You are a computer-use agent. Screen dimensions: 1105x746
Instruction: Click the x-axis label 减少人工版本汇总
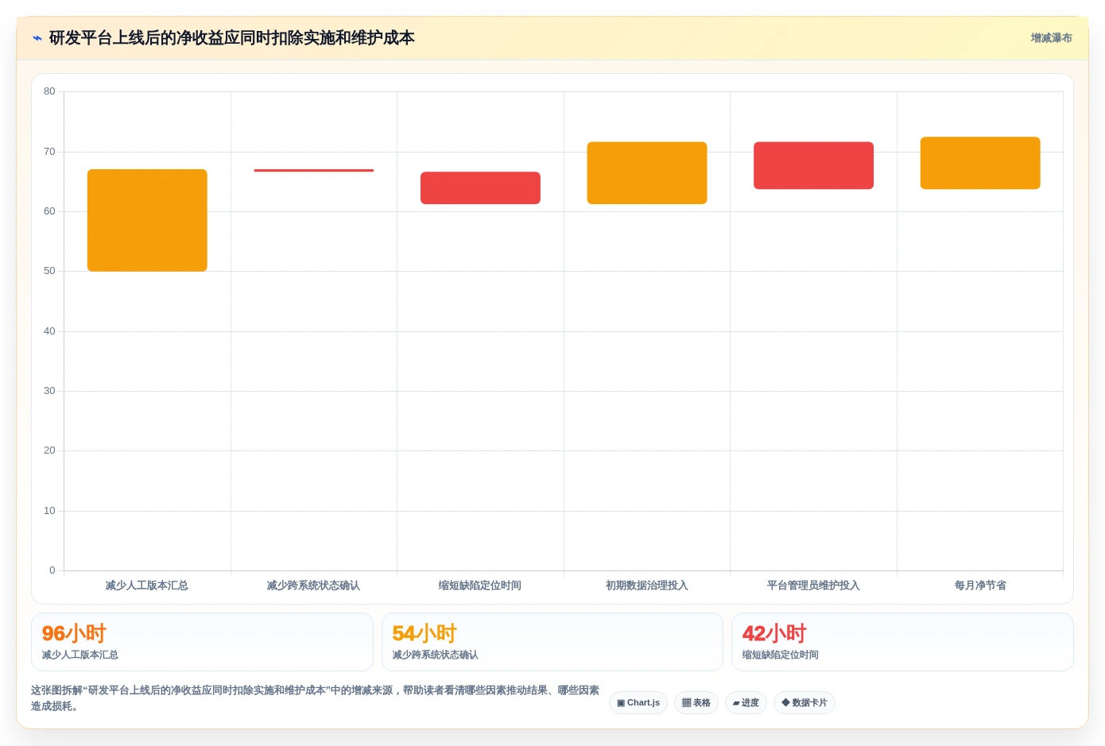(x=147, y=586)
